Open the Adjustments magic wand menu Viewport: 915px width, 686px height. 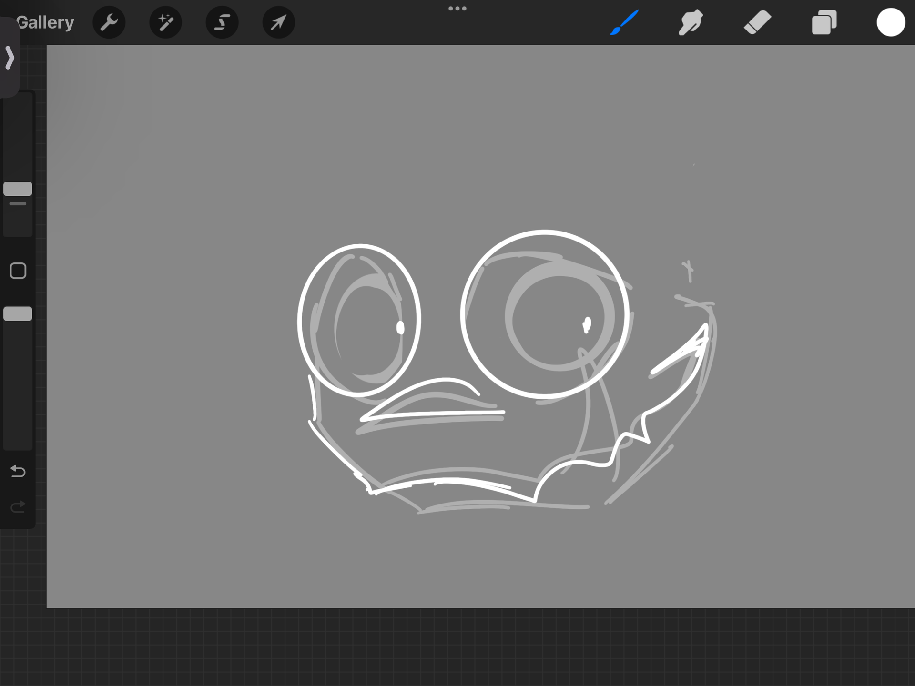[165, 22]
